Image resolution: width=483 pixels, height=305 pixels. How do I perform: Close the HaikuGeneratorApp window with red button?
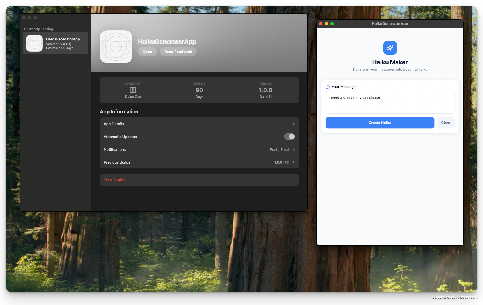point(321,24)
